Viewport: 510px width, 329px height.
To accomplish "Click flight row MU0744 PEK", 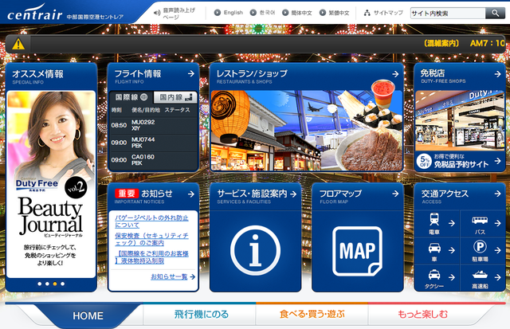I will tap(153, 143).
